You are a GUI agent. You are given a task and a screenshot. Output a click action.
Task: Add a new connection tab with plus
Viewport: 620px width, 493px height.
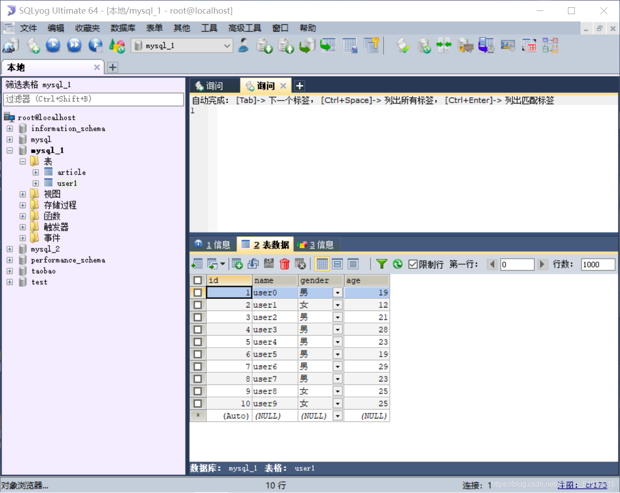[113, 68]
